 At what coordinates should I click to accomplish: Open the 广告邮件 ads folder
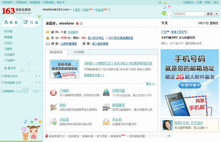point(10,60)
